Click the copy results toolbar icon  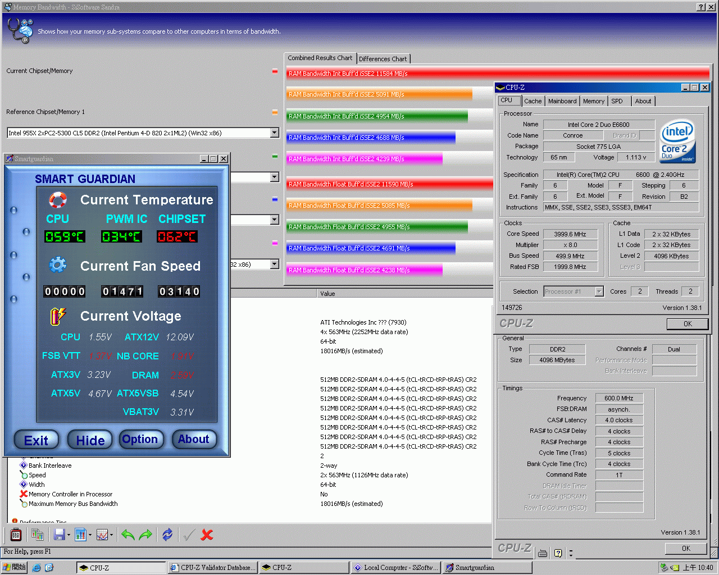[38, 535]
